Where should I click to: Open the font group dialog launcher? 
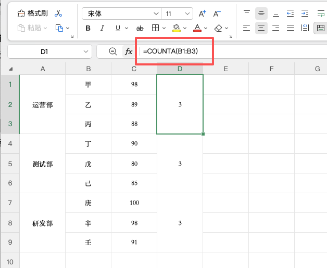[x=231, y=37]
